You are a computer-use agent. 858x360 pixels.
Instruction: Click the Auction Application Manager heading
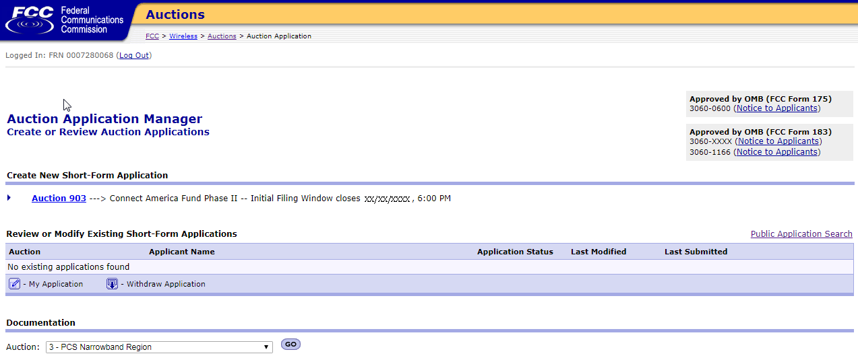104,119
